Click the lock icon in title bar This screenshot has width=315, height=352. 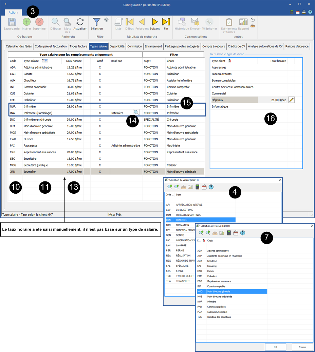point(304,12)
